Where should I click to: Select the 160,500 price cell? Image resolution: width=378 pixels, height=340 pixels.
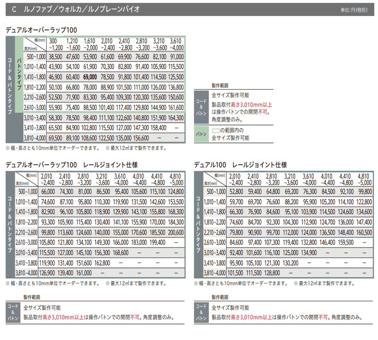tap(363, 232)
